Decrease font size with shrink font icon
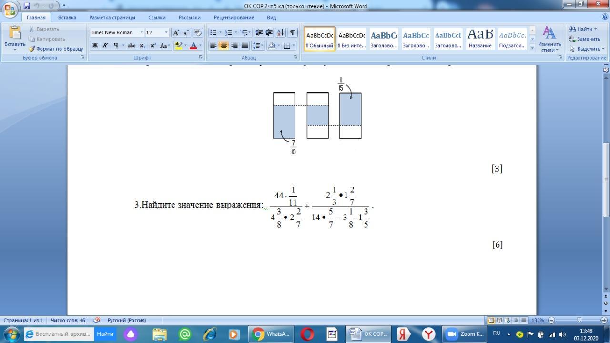This screenshot has width=610, height=343. click(186, 32)
